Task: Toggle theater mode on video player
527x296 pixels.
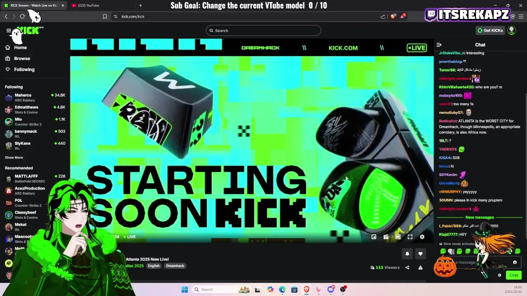Action: pyautogui.click(x=398, y=237)
